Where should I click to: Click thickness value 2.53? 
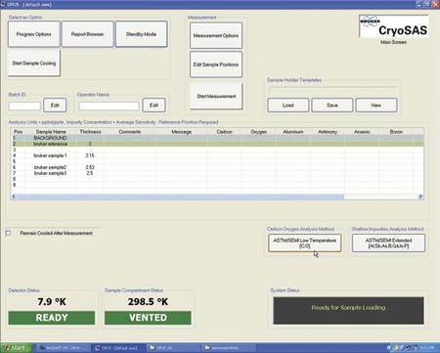coord(90,167)
